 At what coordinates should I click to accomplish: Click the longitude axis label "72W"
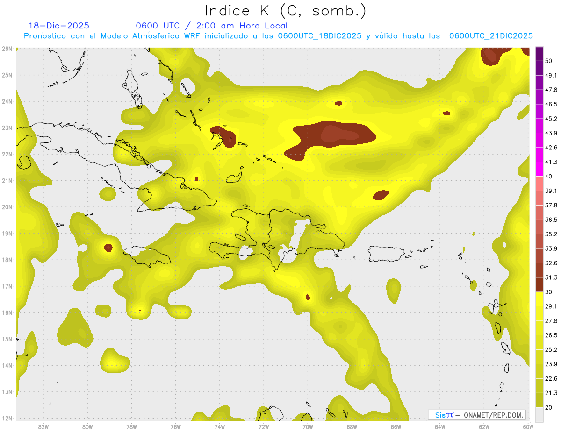pos(264,426)
